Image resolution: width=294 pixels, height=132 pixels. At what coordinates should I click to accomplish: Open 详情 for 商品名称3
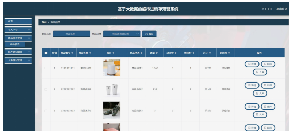(252, 107)
